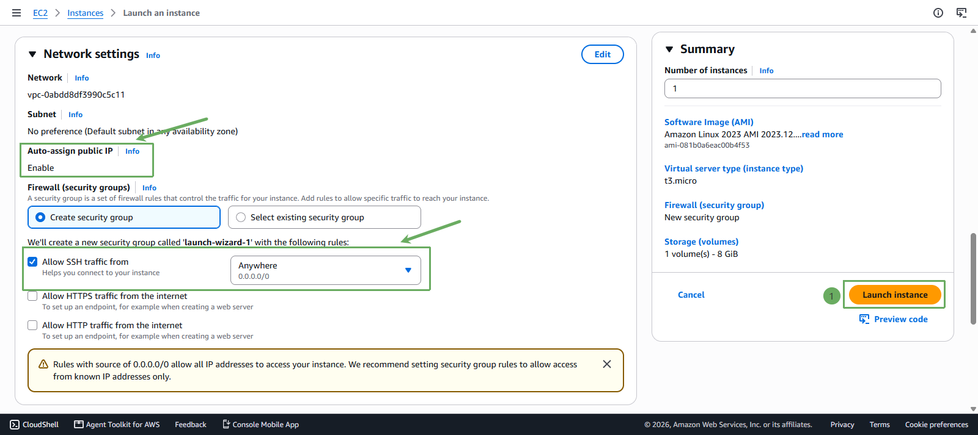The width and height of the screenshot is (978, 435).
Task: Click the Edit button in Network settings
Action: tap(603, 54)
